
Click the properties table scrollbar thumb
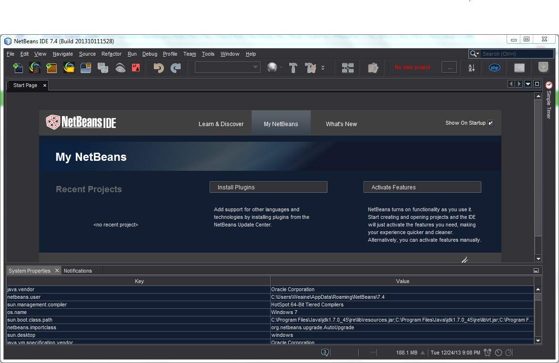point(538,296)
